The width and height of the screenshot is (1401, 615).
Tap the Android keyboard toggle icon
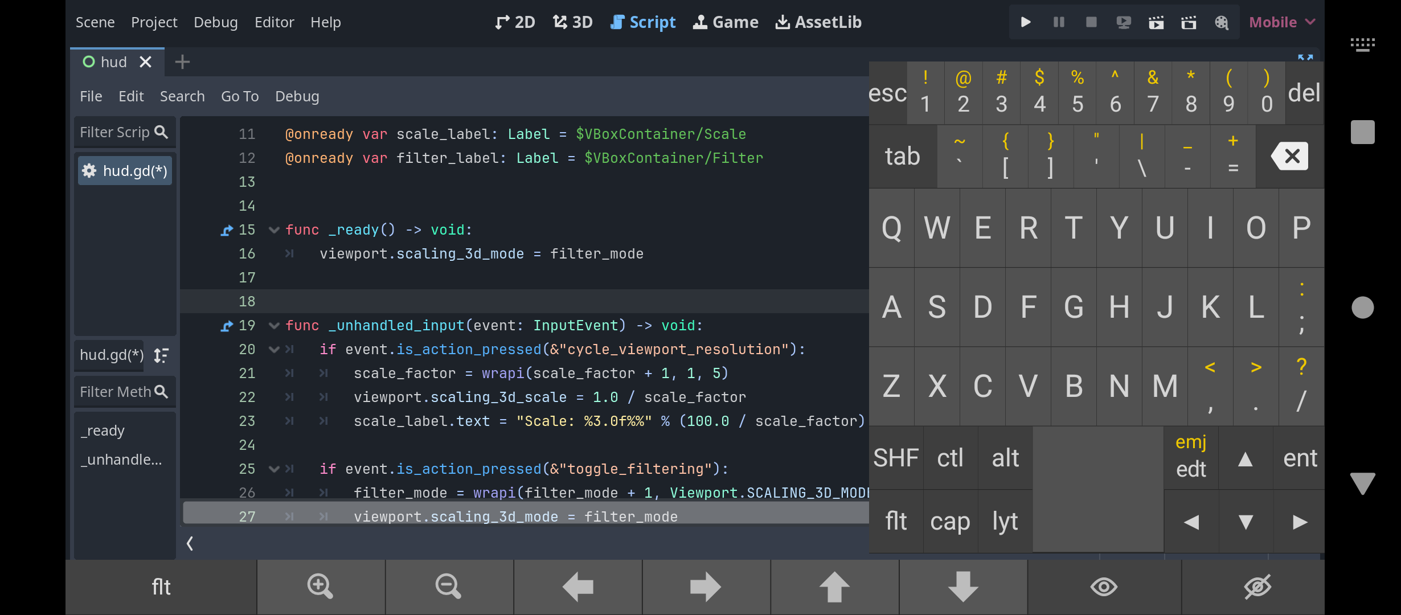click(x=1363, y=44)
